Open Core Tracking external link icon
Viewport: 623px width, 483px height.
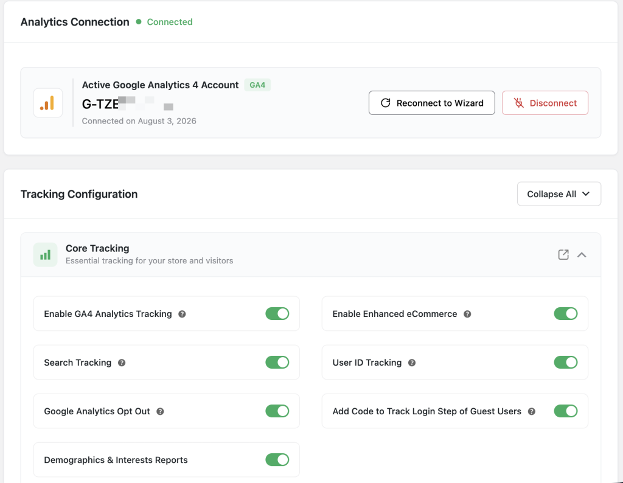tap(563, 255)
